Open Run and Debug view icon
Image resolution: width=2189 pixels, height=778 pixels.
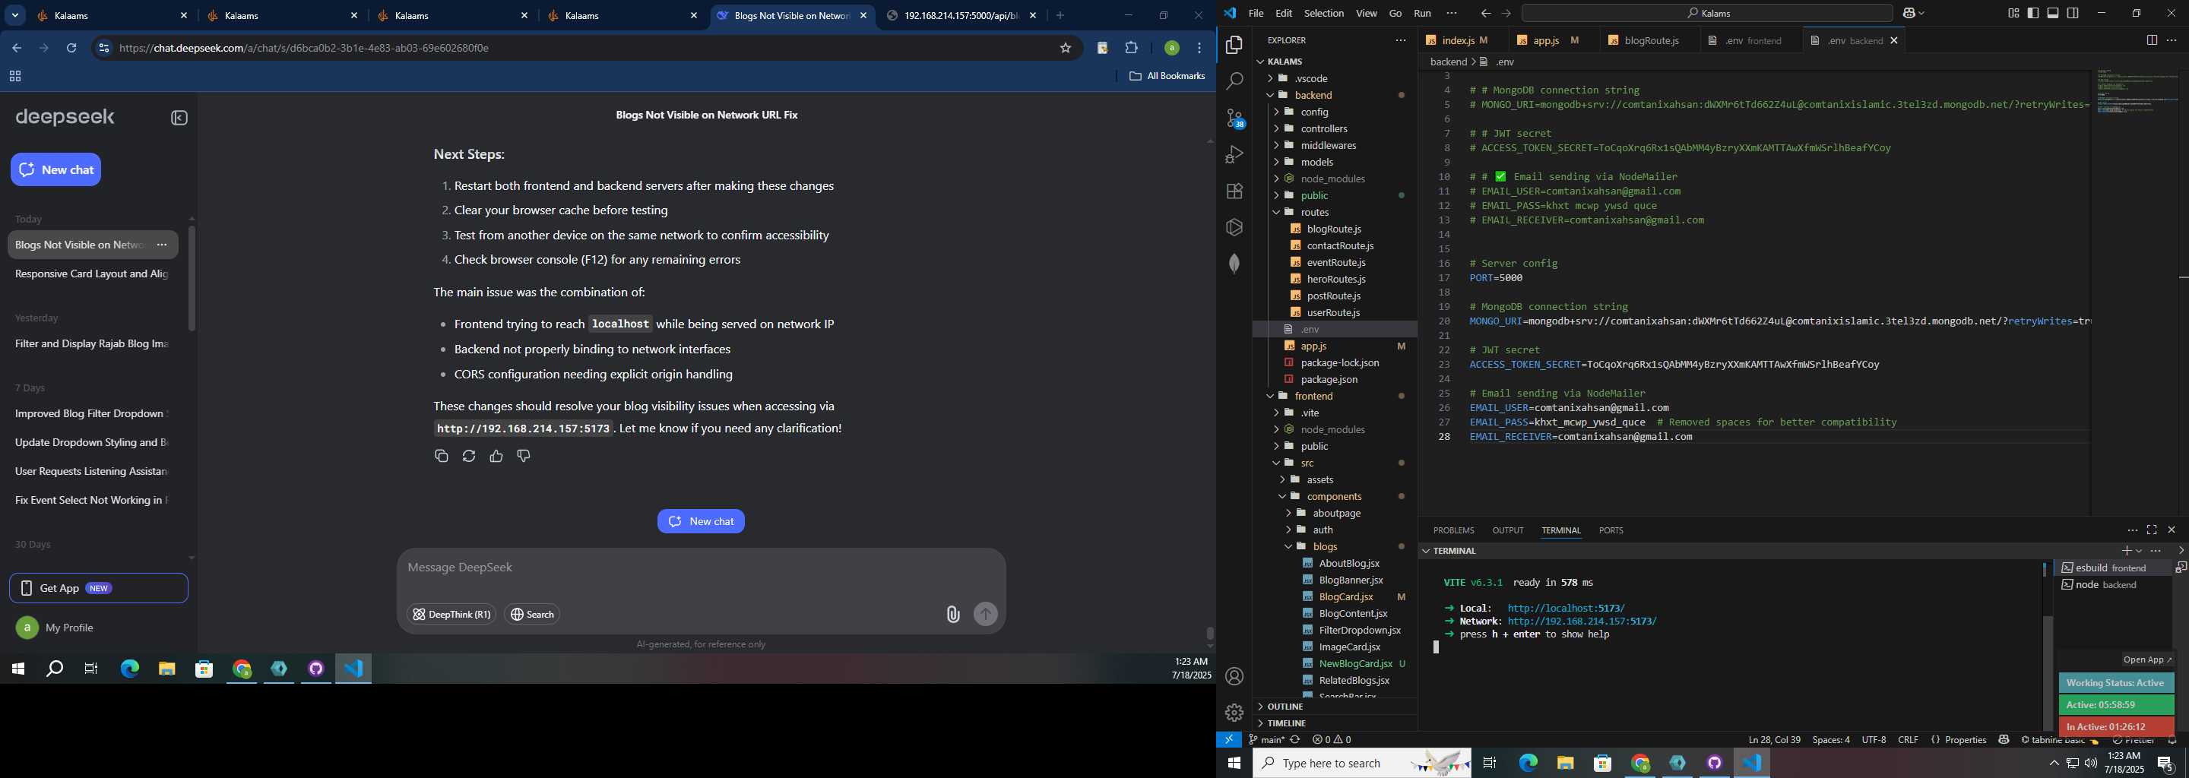1234,154
